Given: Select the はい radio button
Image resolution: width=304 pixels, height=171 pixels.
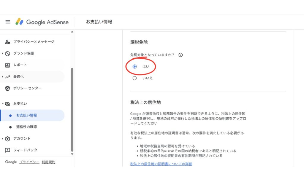Looking at the screenshot, I should [134, 67].
